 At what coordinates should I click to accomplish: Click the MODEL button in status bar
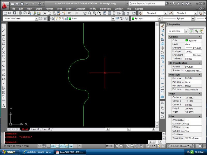coord(110,146)
